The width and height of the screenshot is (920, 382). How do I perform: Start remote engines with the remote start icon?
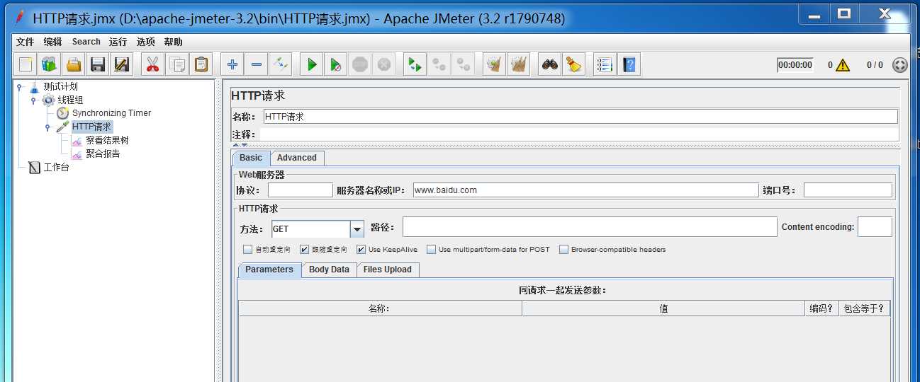(x=415, y=64)
